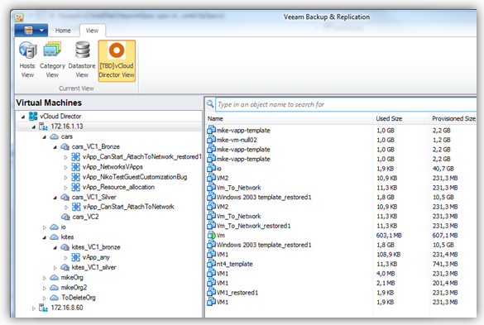The height and width of the screenshot is (325, 484).
Task: Expand vApp_CanStart_AttachToNetwork_restored1
Action: [x=65, y=157]
